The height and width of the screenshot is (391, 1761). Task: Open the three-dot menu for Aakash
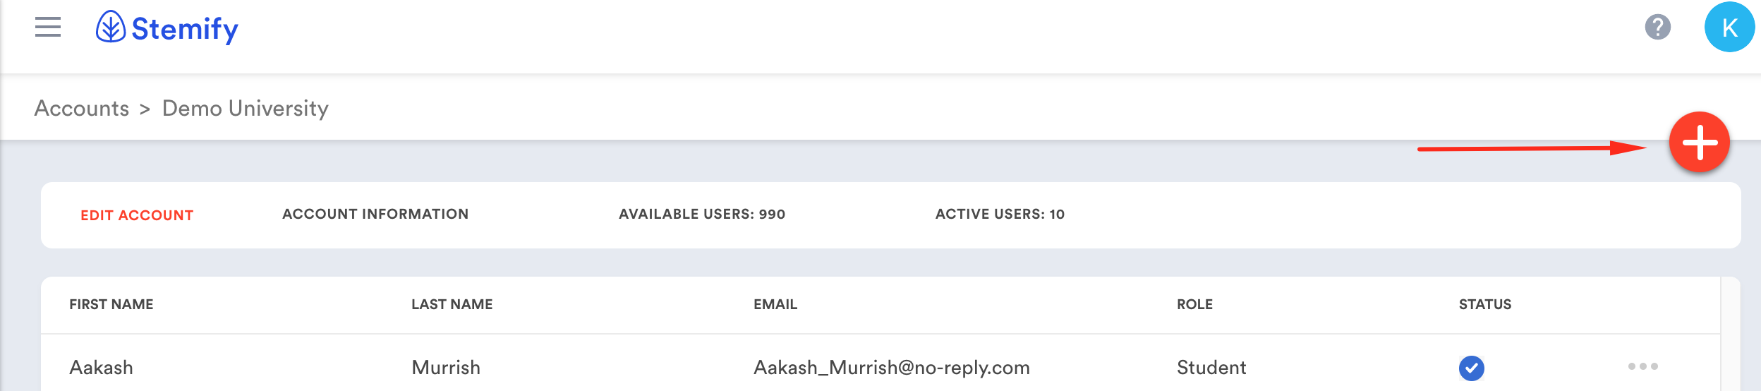click(1642, 366)
